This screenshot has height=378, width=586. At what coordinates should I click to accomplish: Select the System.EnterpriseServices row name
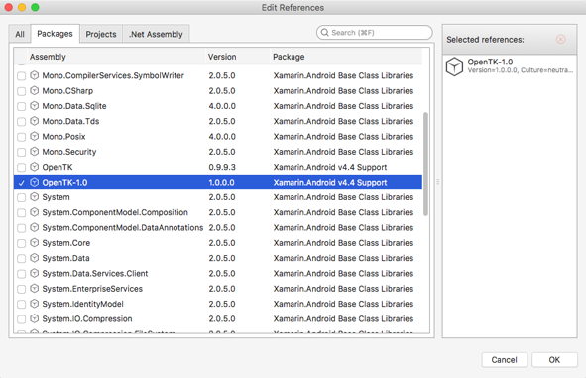pyautogui.click(x=92, y=289)
